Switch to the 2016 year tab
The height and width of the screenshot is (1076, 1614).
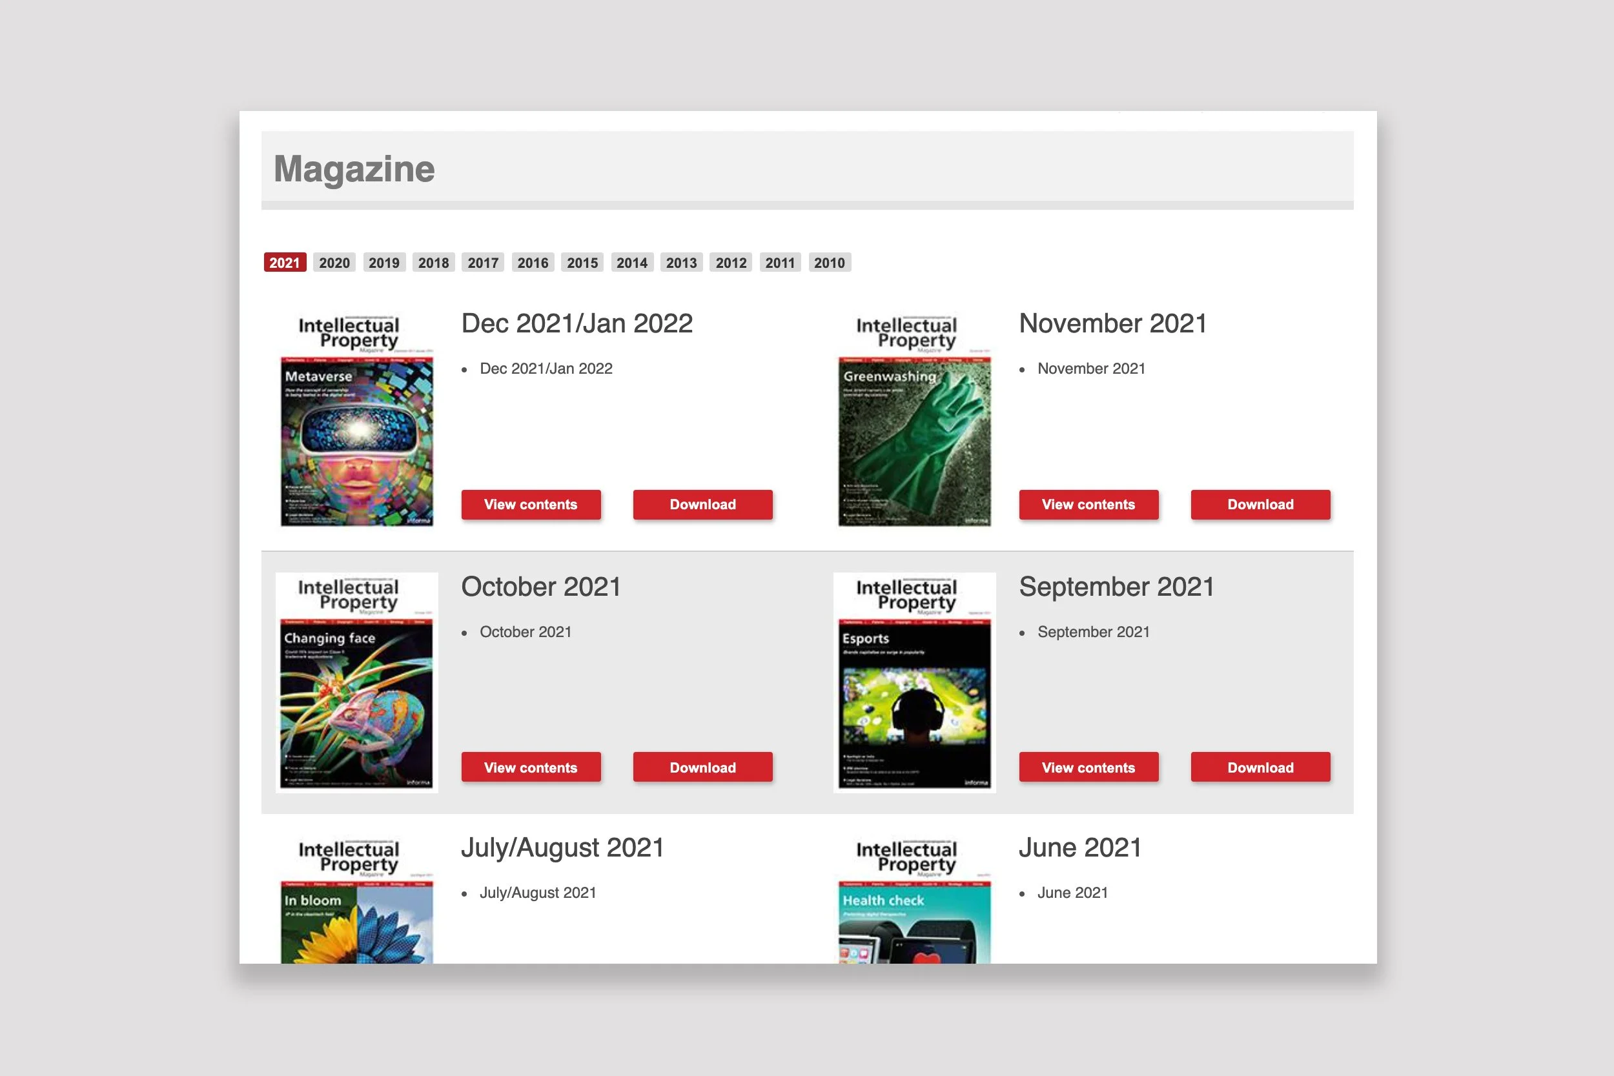533,262
